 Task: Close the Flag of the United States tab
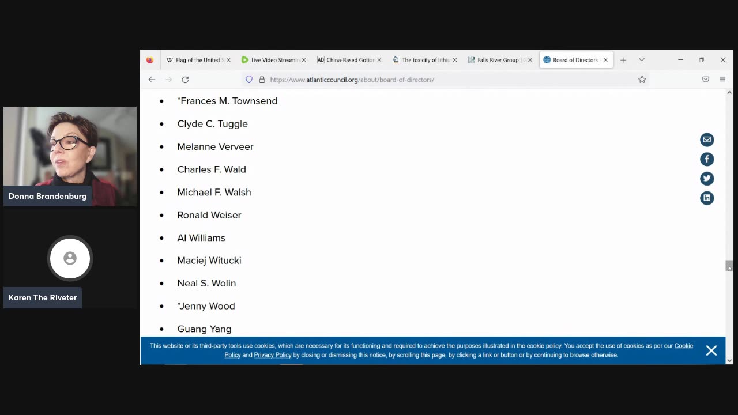coord(228,60)
